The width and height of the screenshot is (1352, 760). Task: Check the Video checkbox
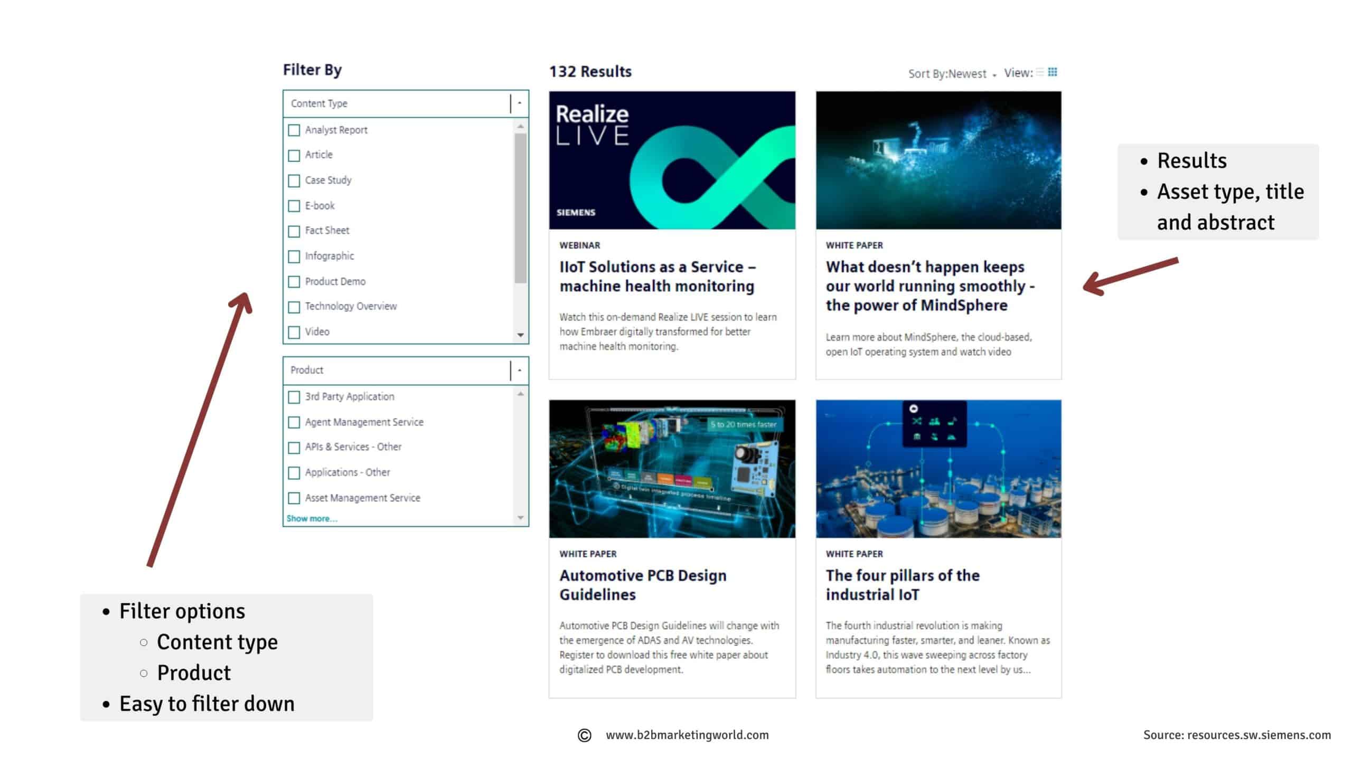coord(294,332)
